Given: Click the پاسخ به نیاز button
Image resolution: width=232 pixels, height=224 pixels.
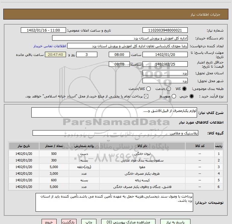Looking at the screenshot, I should pos(175,222).
